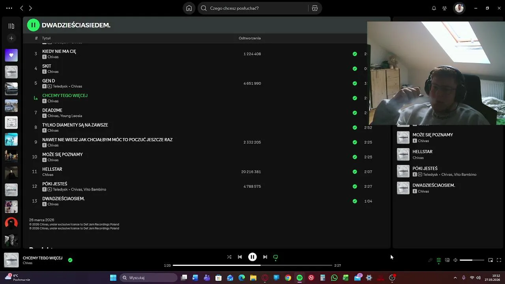Toggle saved checkmark on DWADZIEŚCIAOSIEM. row
The width and height of the screenshot is (505, 284).
[x=355, y=201]
